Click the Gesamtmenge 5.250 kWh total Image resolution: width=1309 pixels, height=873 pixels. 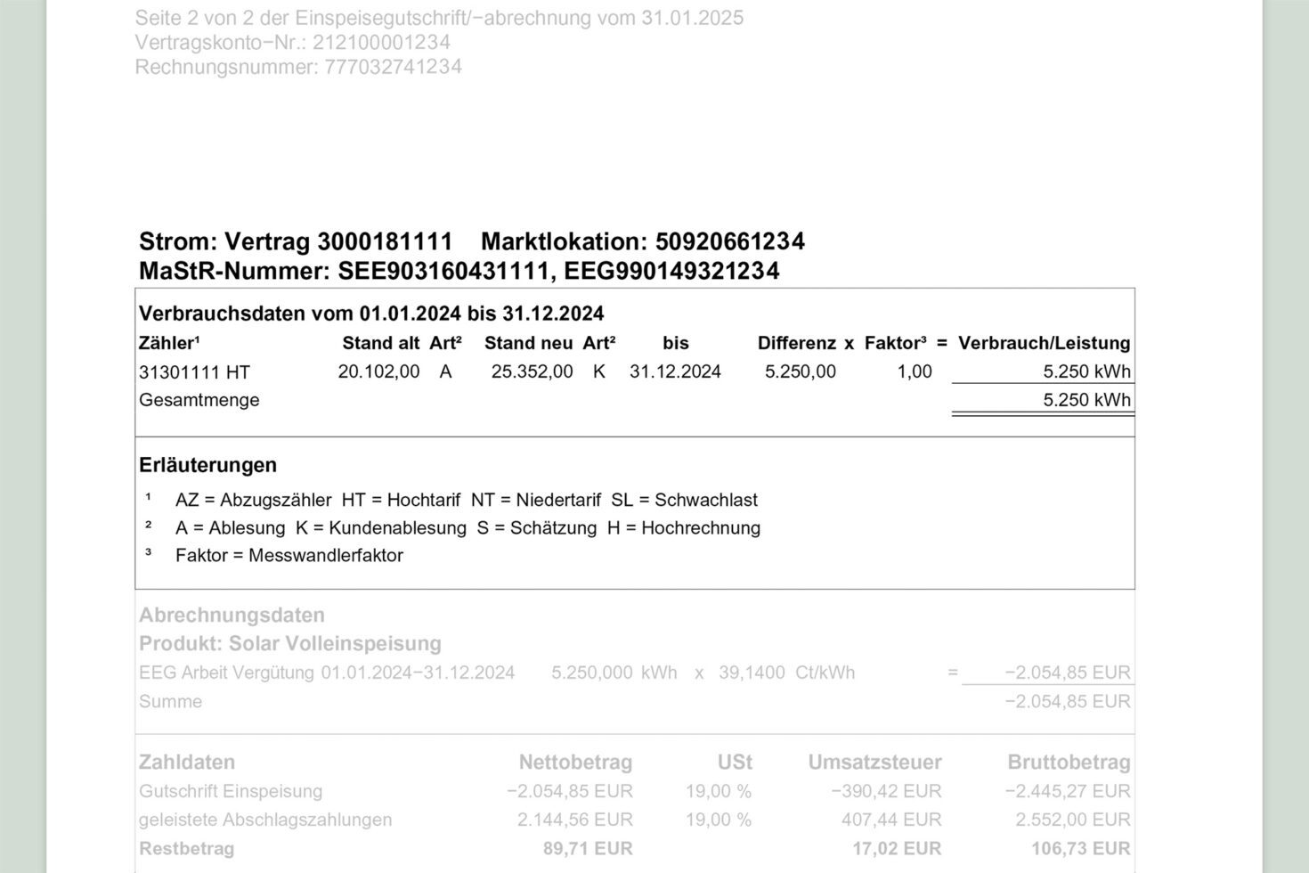point(1086,400)
